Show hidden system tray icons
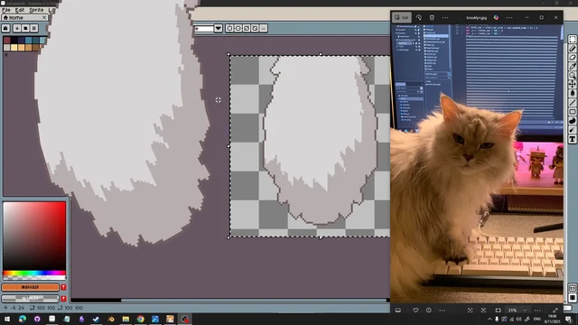 (489, 319)
